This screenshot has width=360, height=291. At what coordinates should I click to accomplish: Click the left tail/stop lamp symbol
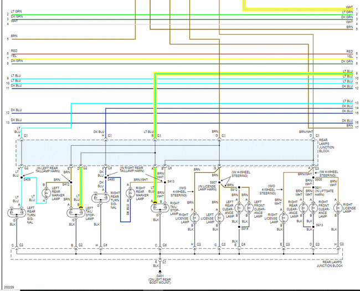pos(76,212)
